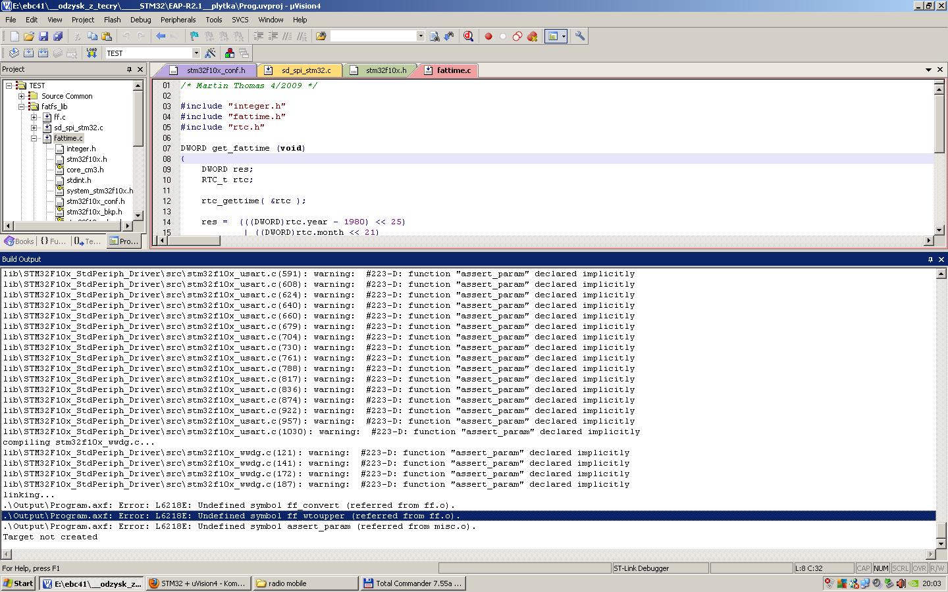Viewport: 948px width, 592px height.
Task: Open the find text combo box dropdown arrow
Action: (421, 36)
